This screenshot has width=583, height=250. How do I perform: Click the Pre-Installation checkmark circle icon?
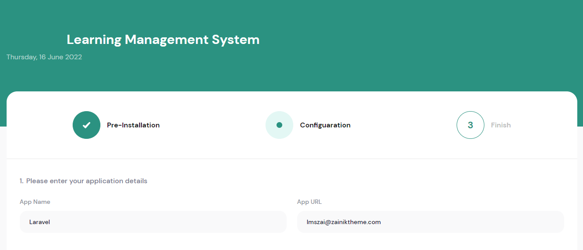(x=86, y=125)
